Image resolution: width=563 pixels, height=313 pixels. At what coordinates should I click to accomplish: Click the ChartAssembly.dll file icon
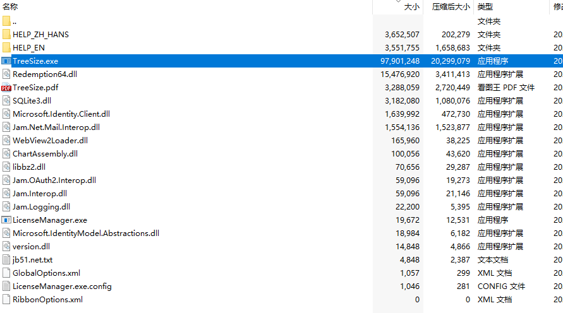(x=6, y=154)
